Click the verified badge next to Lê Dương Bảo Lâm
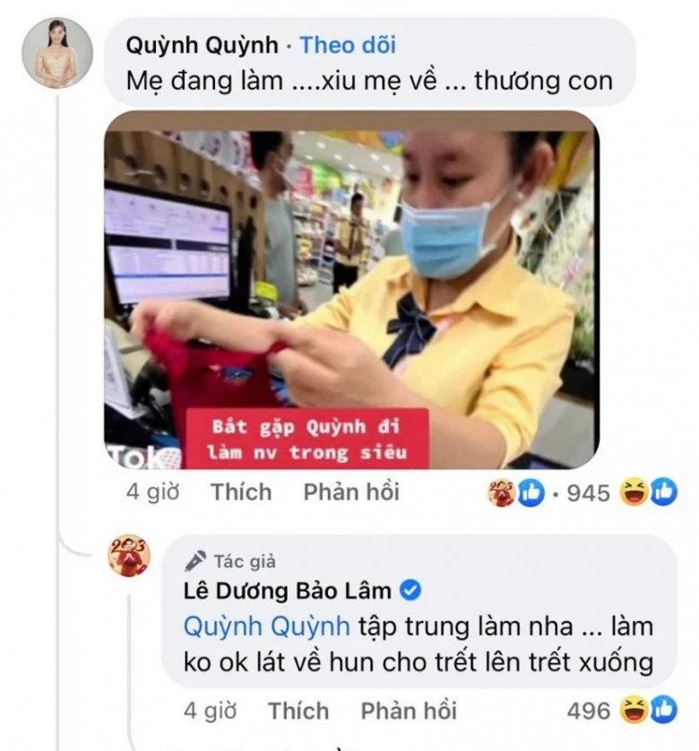699x751 pixels. (410, 589)
